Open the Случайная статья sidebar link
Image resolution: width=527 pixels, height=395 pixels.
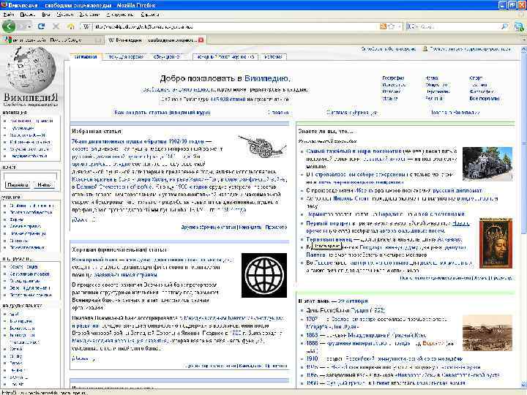29,148
